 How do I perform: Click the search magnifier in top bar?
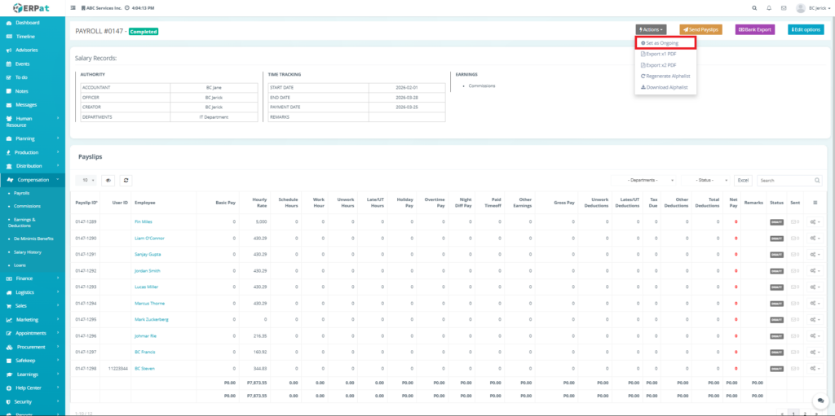click(752, 8)
